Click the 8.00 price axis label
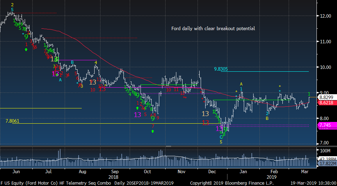This screenshot has width=337, height=186. coord(324,118)
